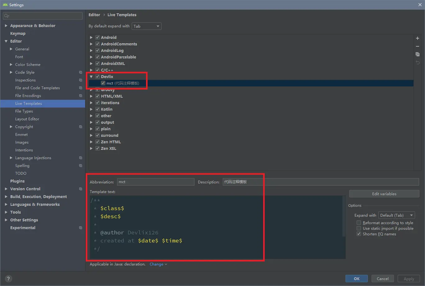425x286 pixels.
Task: Remove the selected template with minus icon
Action: tap(418, 46)
